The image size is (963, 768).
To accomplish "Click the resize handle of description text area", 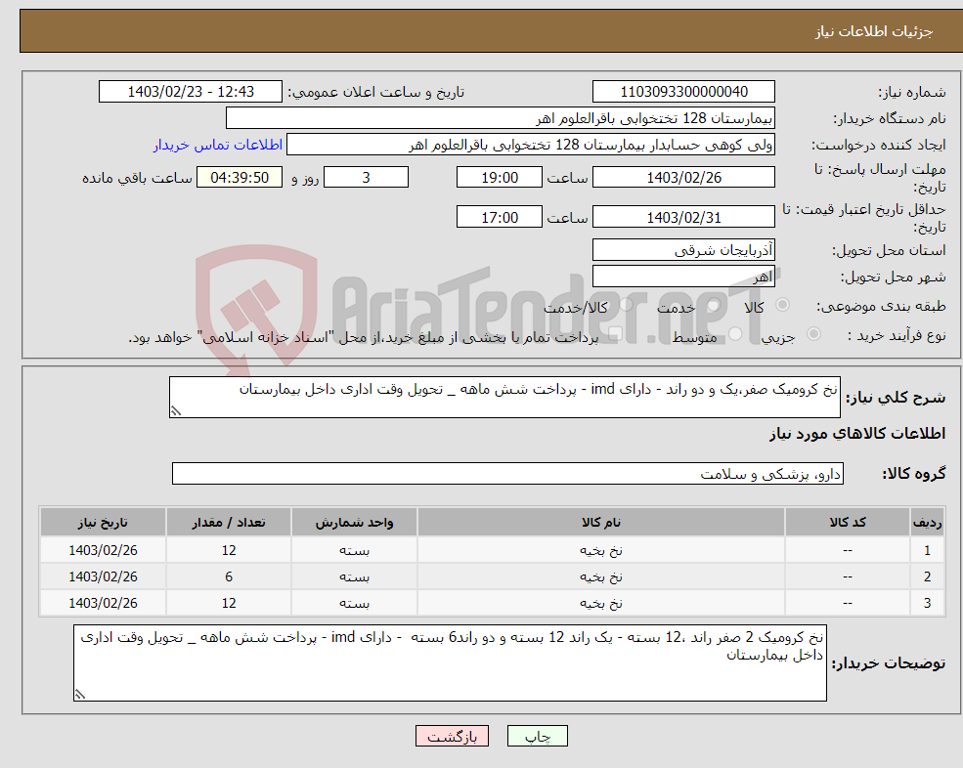I will point(176,411).
